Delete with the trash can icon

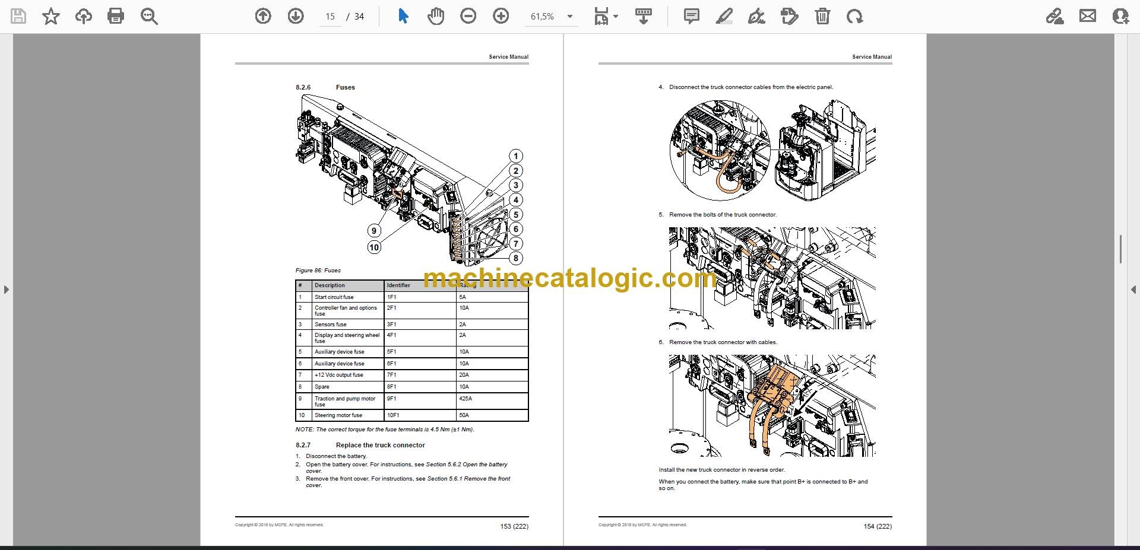[x=822, y=16]
